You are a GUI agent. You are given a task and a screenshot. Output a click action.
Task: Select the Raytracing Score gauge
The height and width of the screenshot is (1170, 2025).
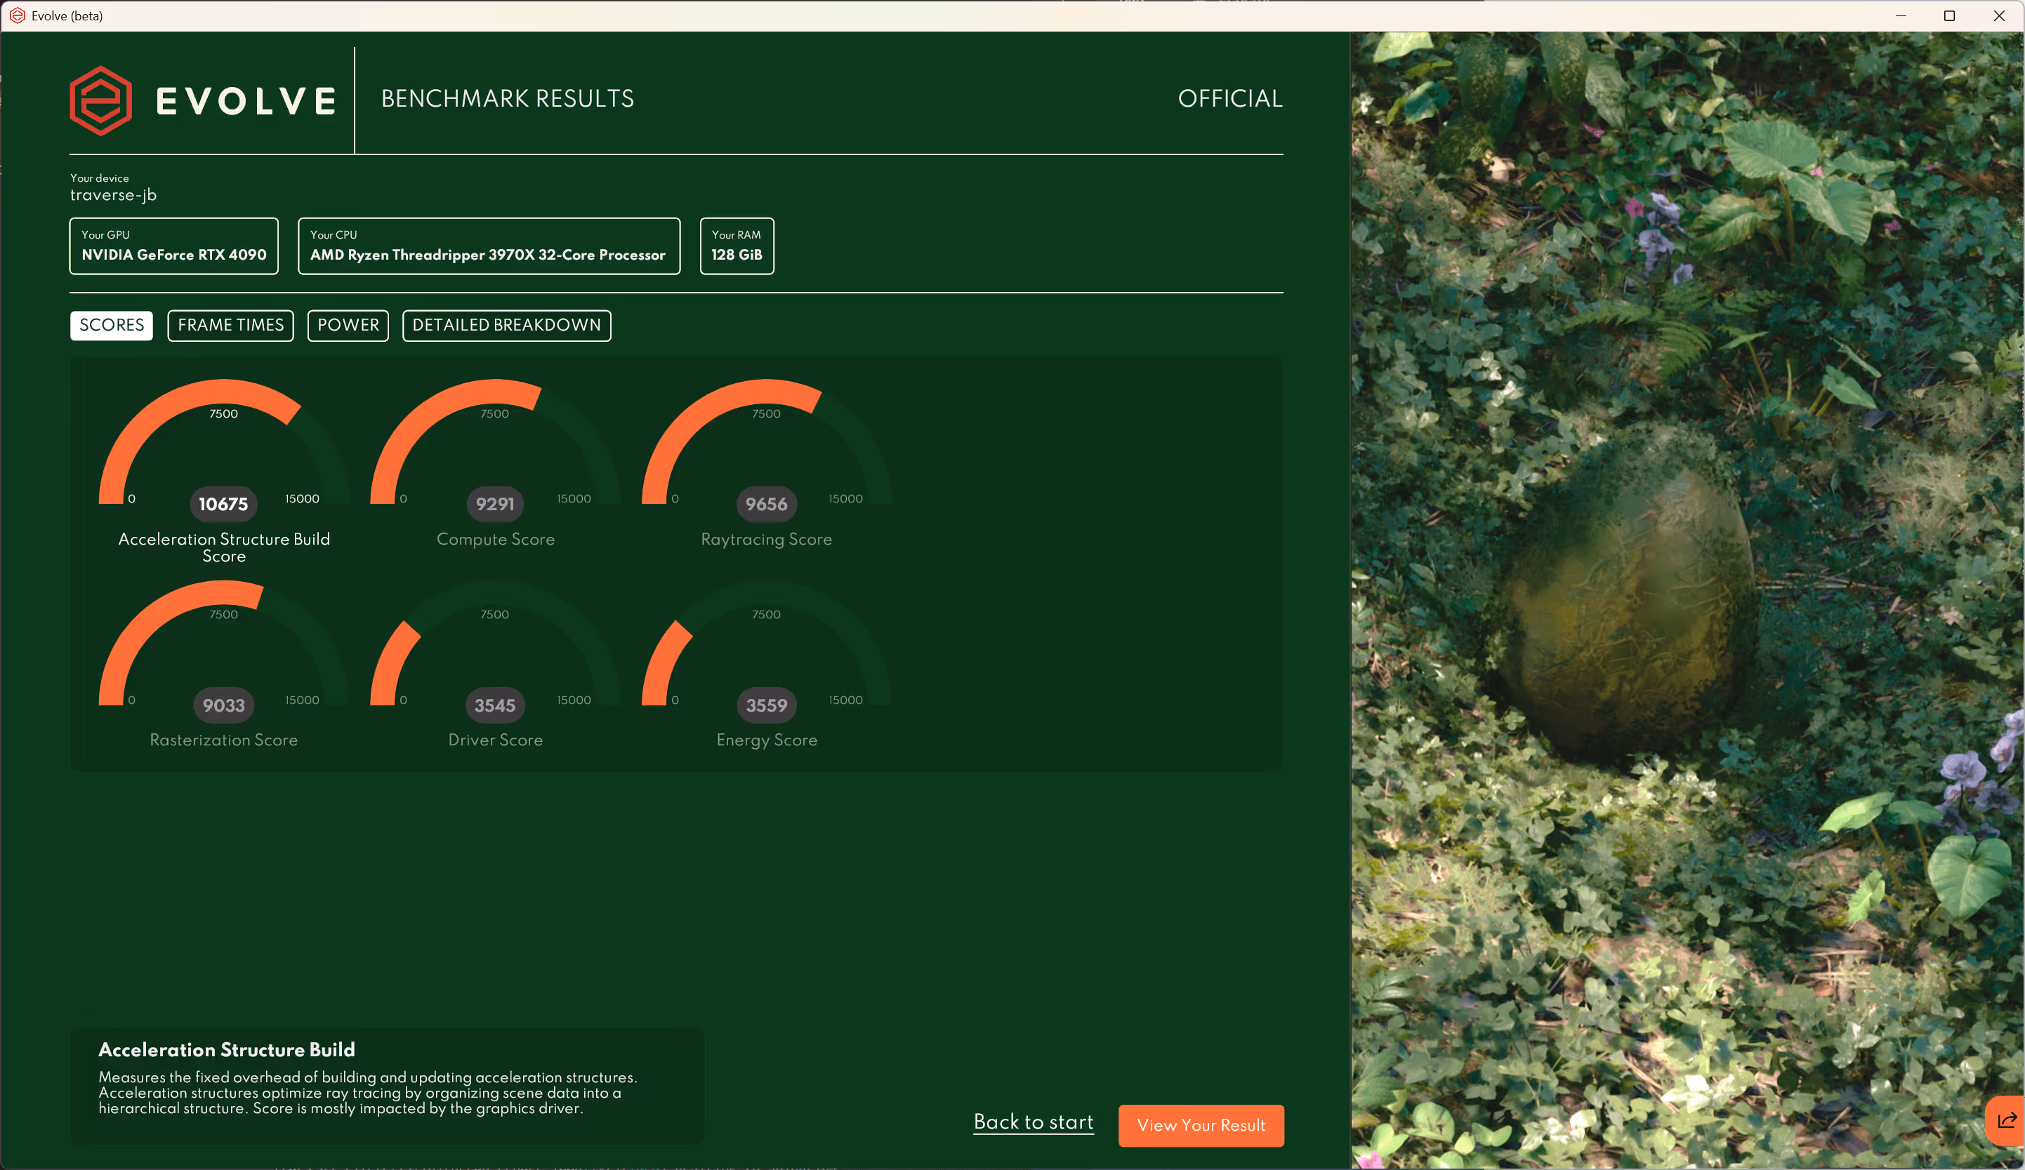[767, 463]
